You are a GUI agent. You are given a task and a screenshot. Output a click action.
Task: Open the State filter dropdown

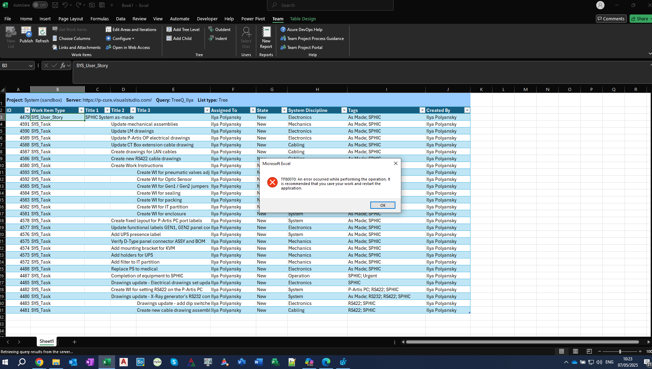tap(284, 110)
